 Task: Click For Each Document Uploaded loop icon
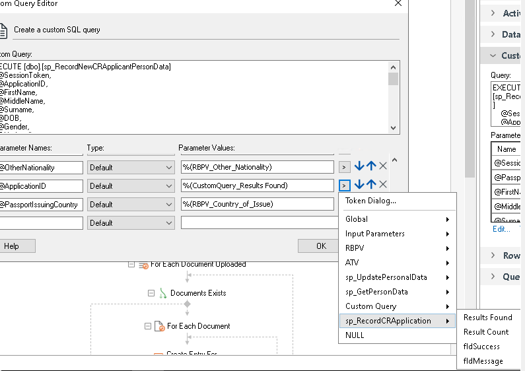click(143, 265)
